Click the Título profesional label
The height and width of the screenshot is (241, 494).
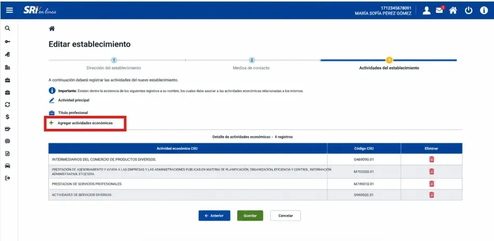[73, 113]
